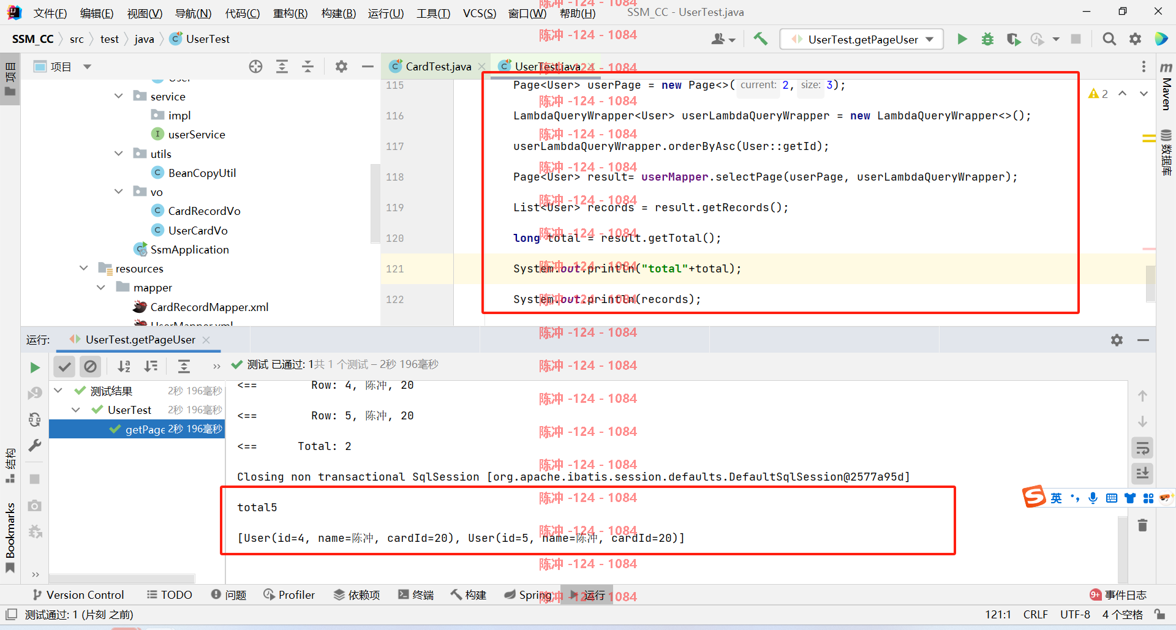
Task: Go to previous highlighted warning
Action: [1122, 94]
